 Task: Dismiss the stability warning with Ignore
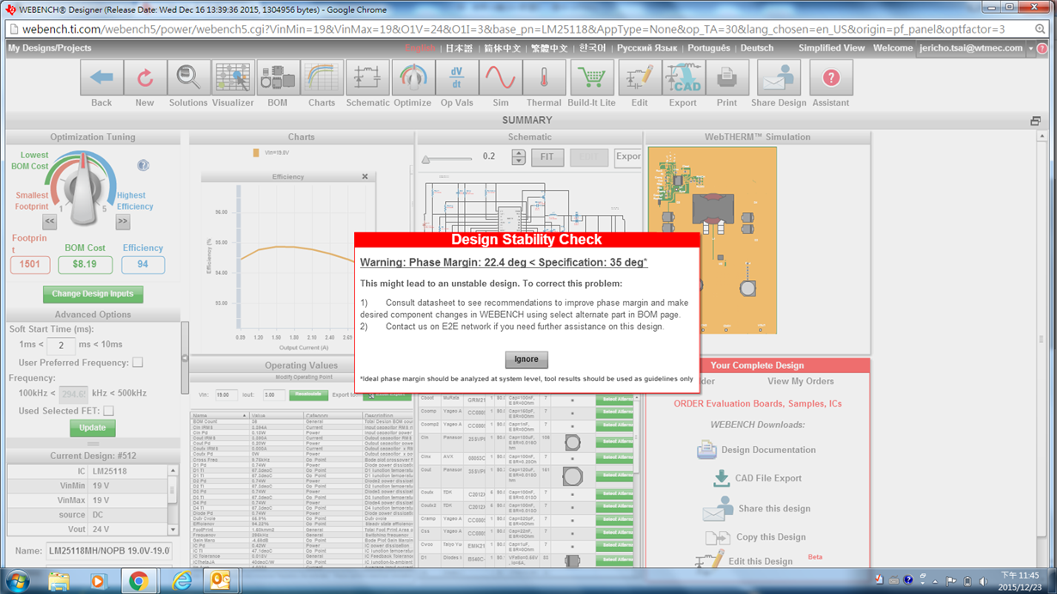click(x=526, y=359)
